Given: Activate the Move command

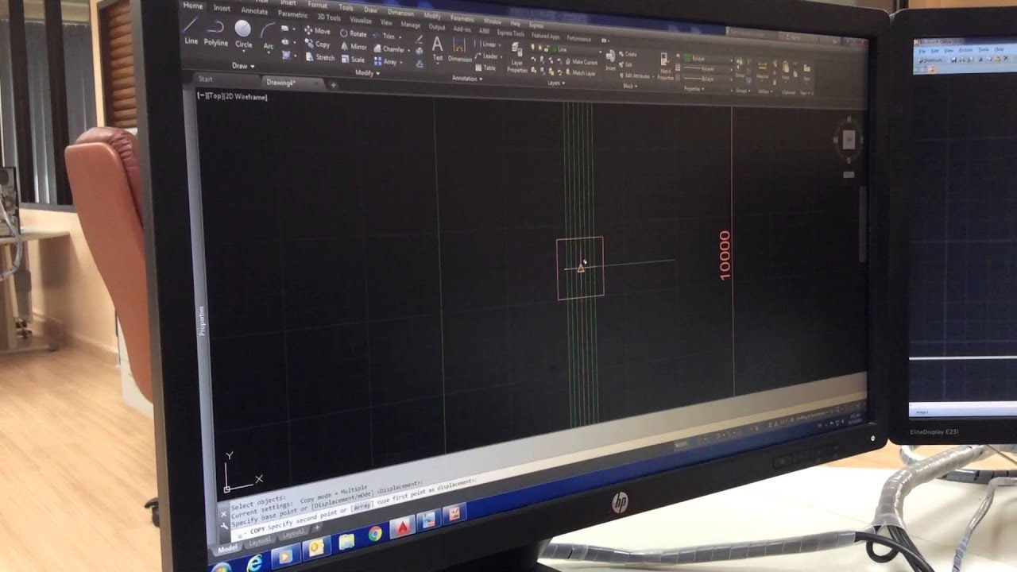Looking at the screenshot, I should pyautogui.click(x=317, y=31).
